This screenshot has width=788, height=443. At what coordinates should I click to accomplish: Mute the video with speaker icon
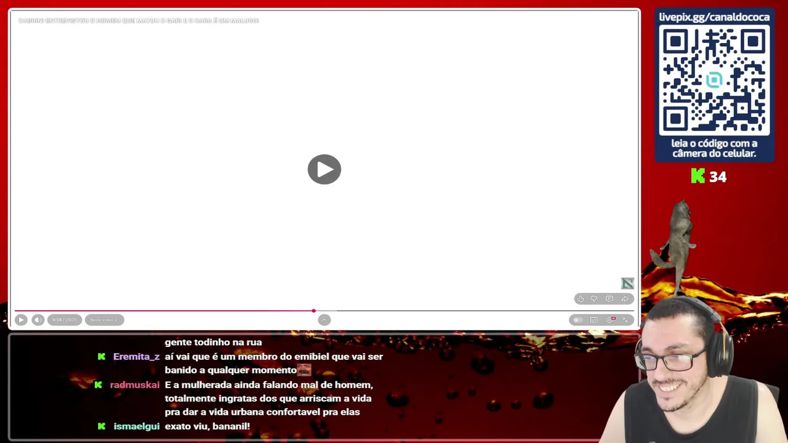(x=38, y=320)
